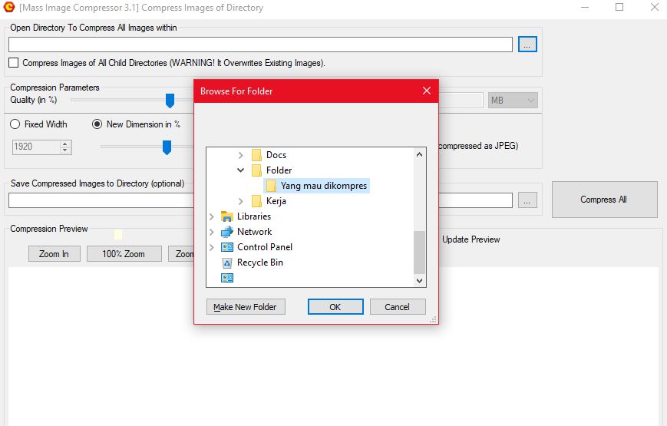Click the Recycle Bin icon
This screenshot has height=426, width=667.
(x=227, y=263)
